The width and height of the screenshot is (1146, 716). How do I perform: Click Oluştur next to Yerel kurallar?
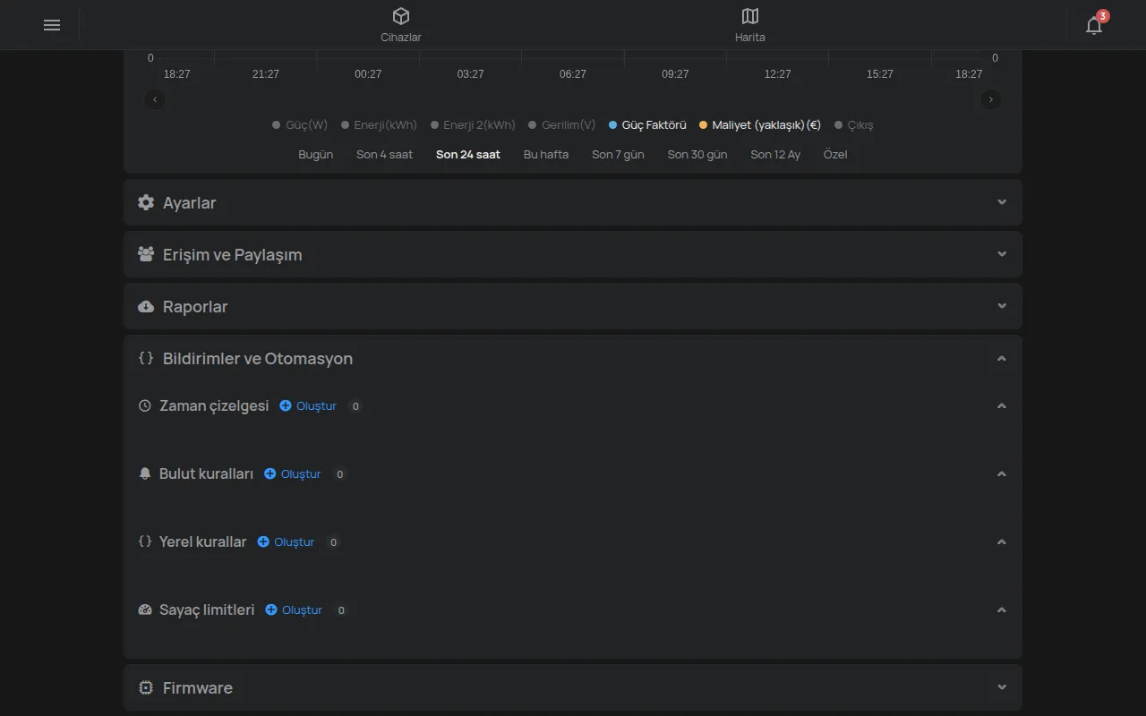(286, 541)
